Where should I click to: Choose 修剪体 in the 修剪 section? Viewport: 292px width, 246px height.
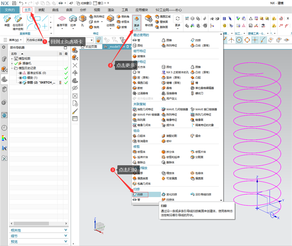tap(139, 152)
